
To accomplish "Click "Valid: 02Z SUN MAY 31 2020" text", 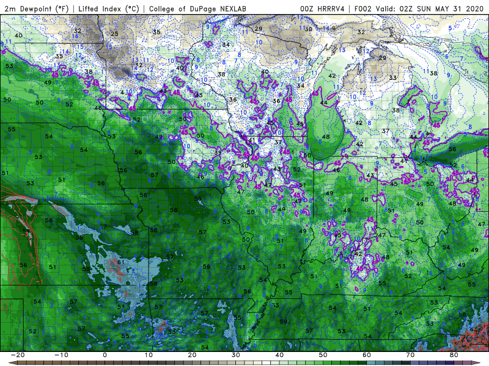I will (430, 9).
